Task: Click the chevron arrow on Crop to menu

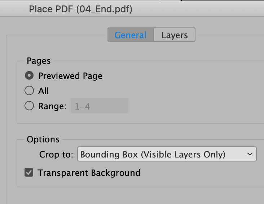Action: (x=250, y=154)
